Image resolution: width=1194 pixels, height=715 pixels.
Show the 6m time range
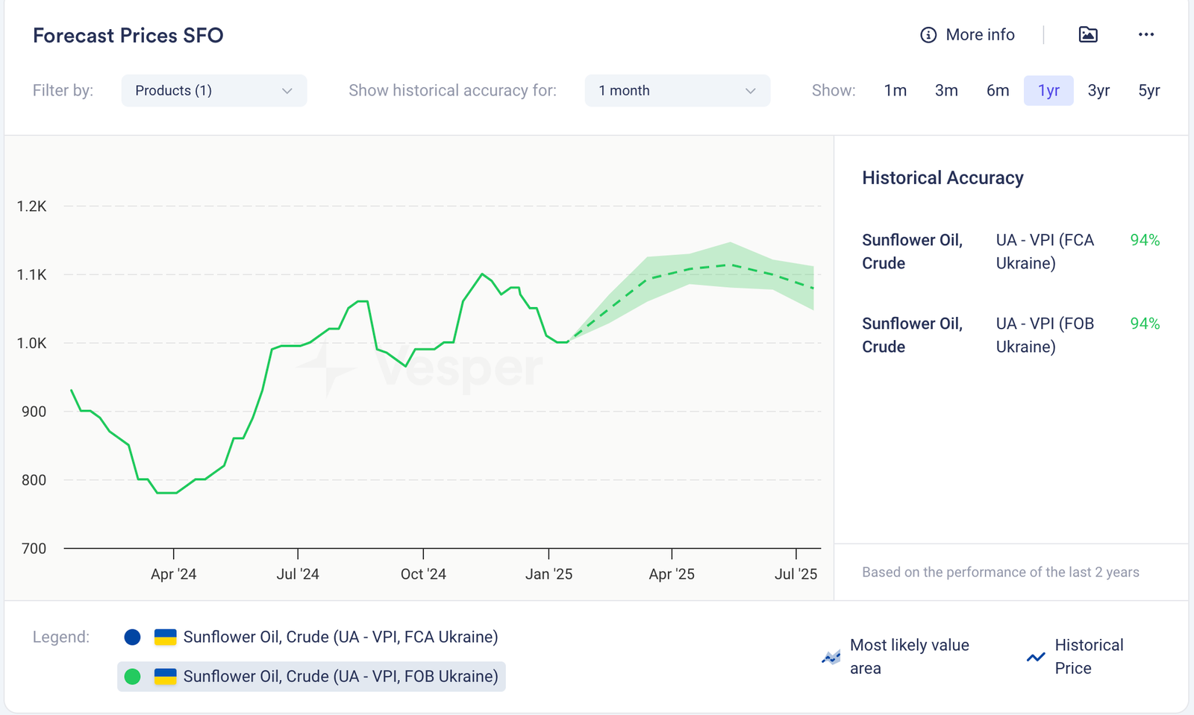(997, 90)
